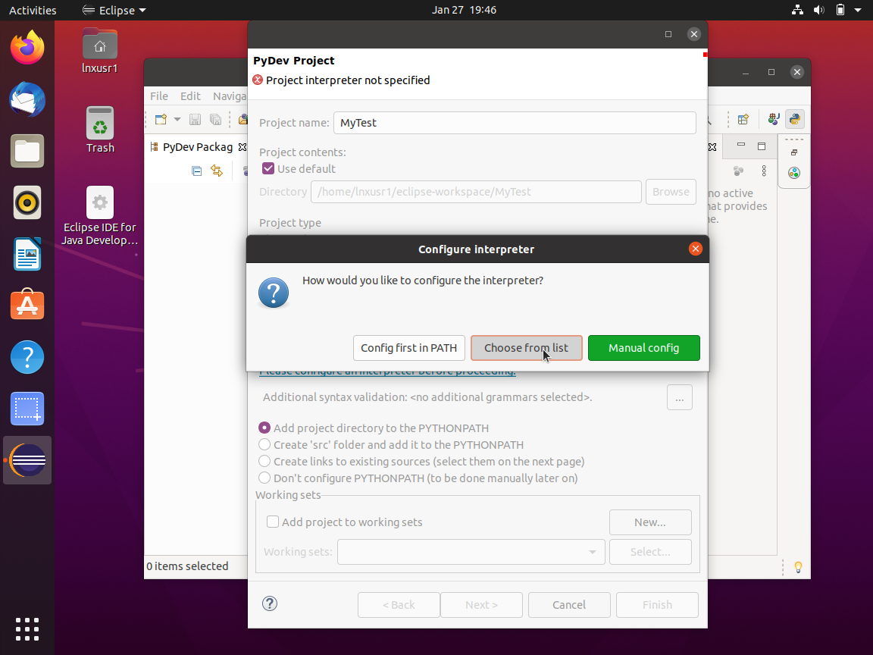This screenshot has height=655, width=873.
Task: Select Don't configure PYTHONPATH option
Action: [264, 478]
